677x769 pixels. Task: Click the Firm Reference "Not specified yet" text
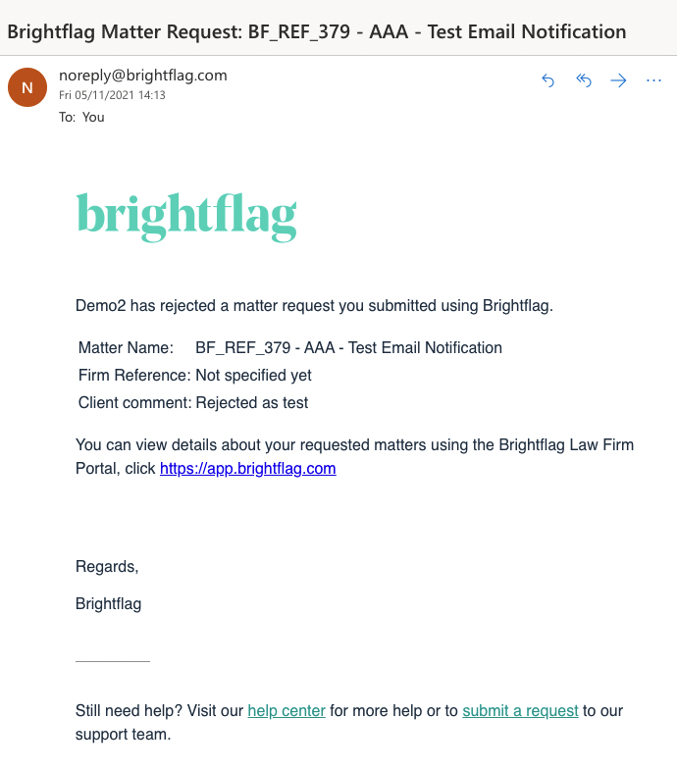coord(253,375)
